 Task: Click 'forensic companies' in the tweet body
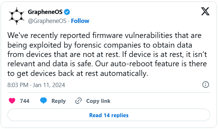pos(108,45)
